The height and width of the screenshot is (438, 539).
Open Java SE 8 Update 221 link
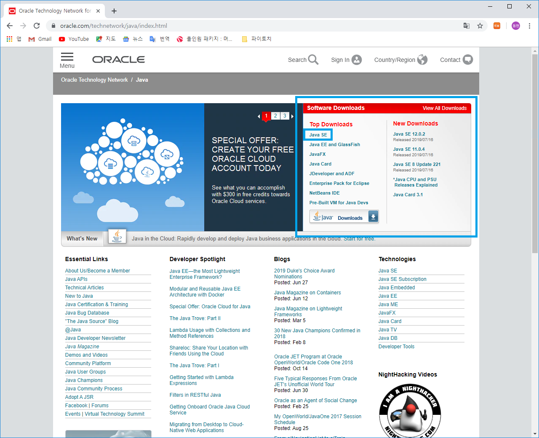coord(417,164)
